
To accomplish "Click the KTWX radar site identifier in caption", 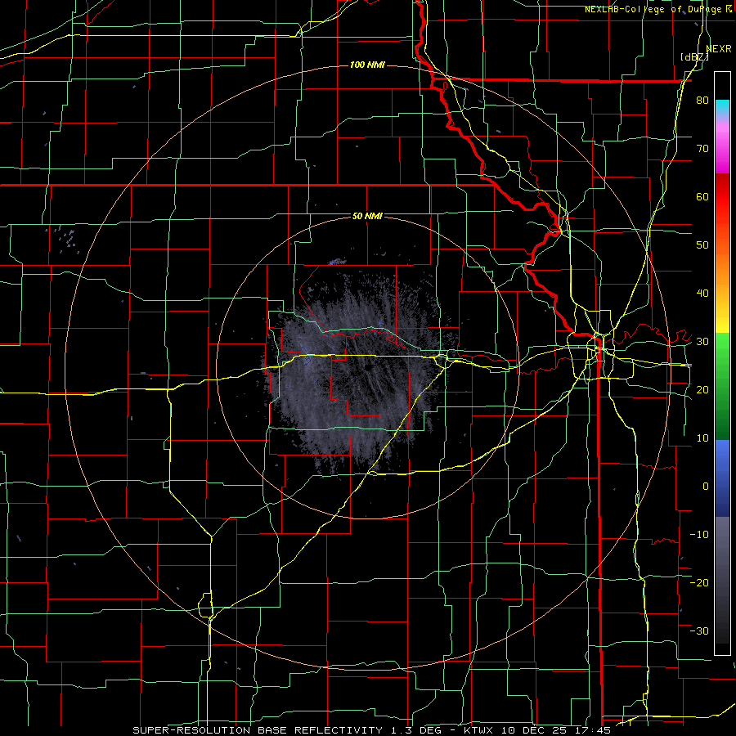I will tap(479, 730).
